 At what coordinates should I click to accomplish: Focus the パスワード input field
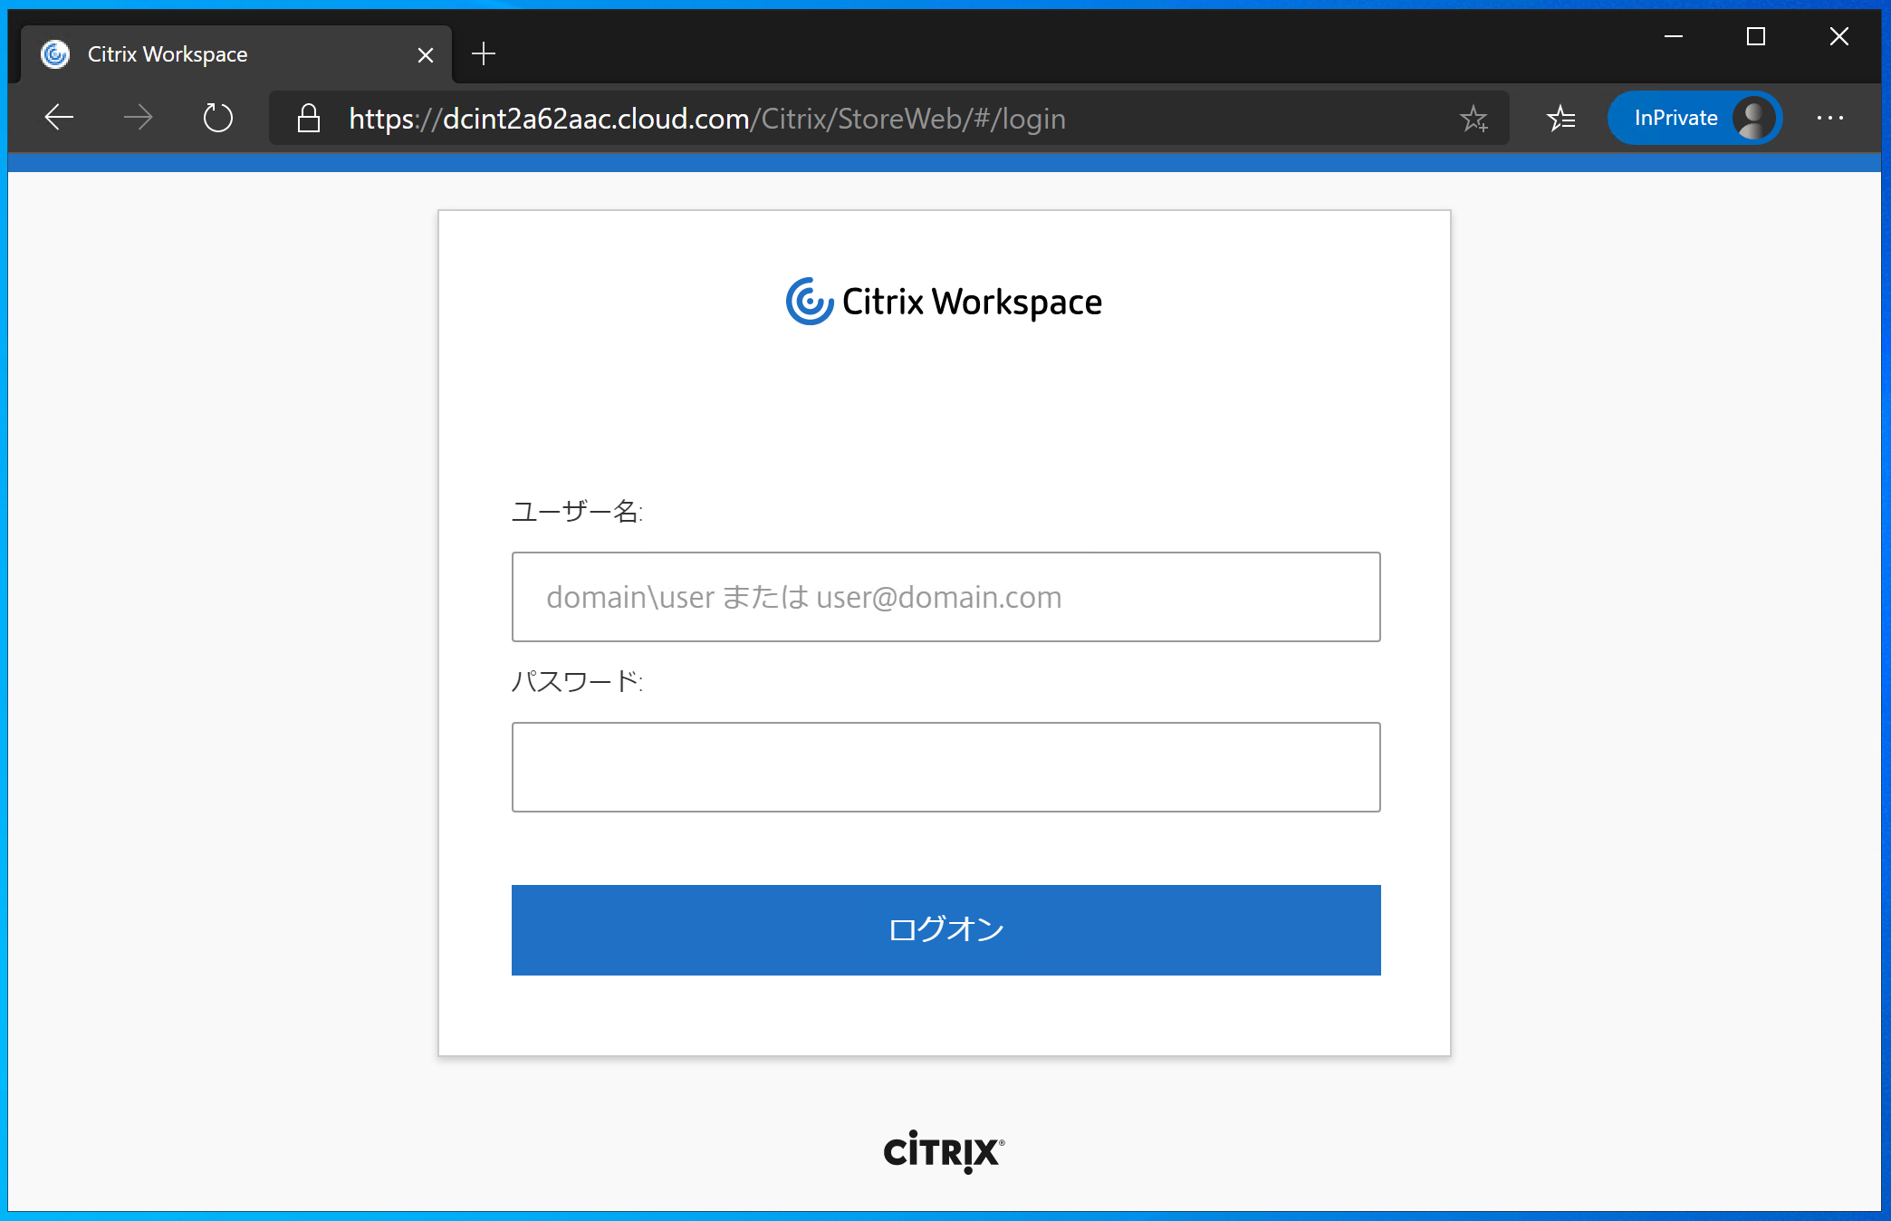tap(945, 767)
